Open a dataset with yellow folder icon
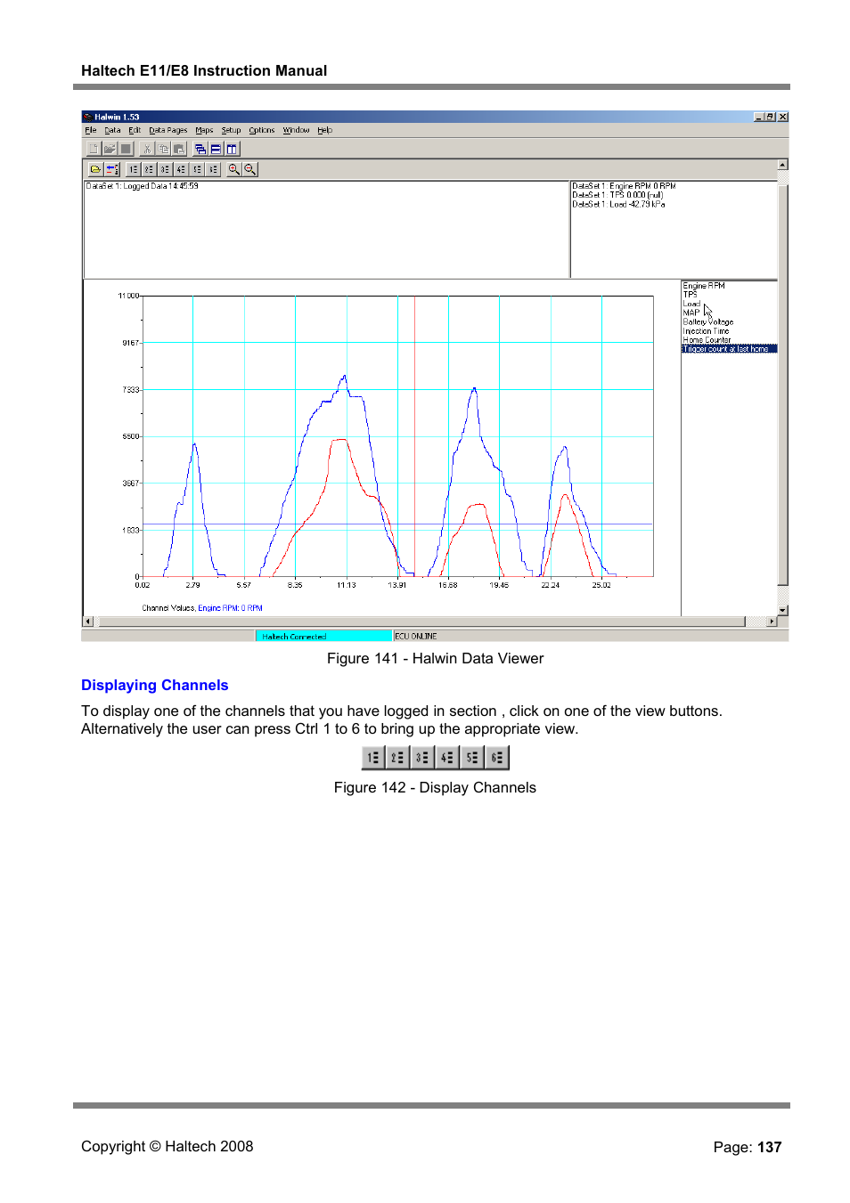 tap(95, 169)
